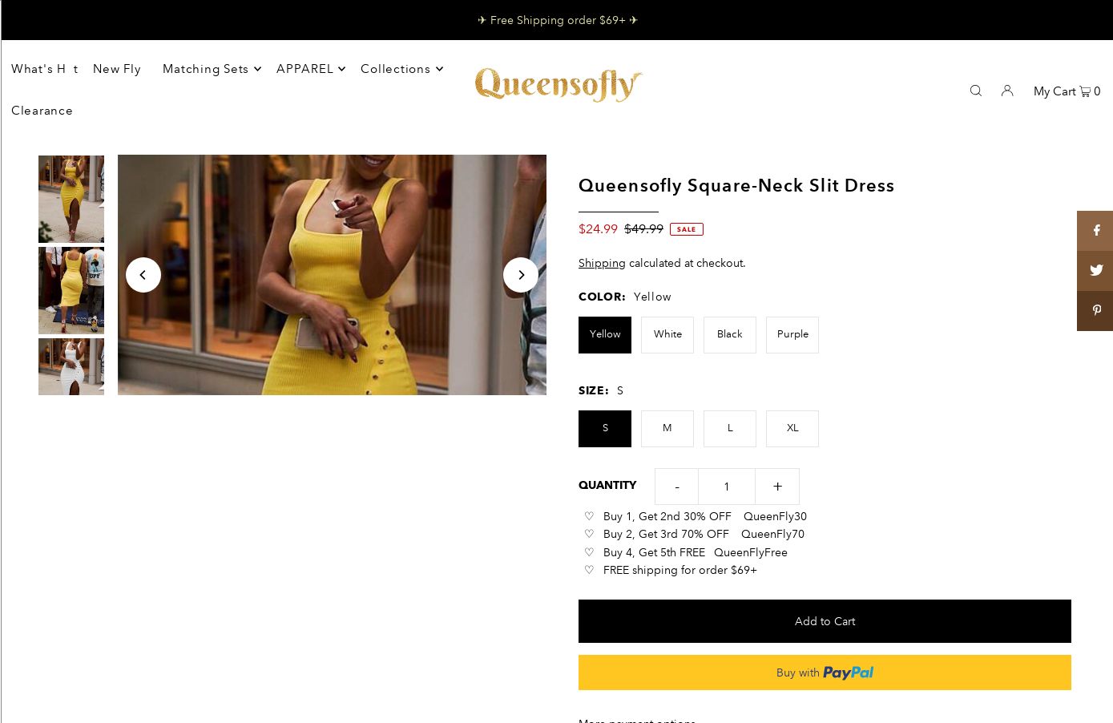Viewport: 1113px width, 723px height.
Task: Show the next product image
Action: point(521,275)
